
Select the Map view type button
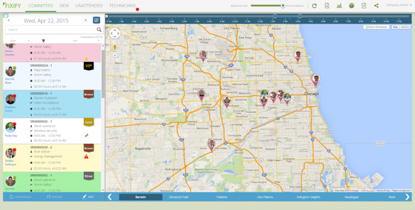pyautogui.click(x=395, y=27)
